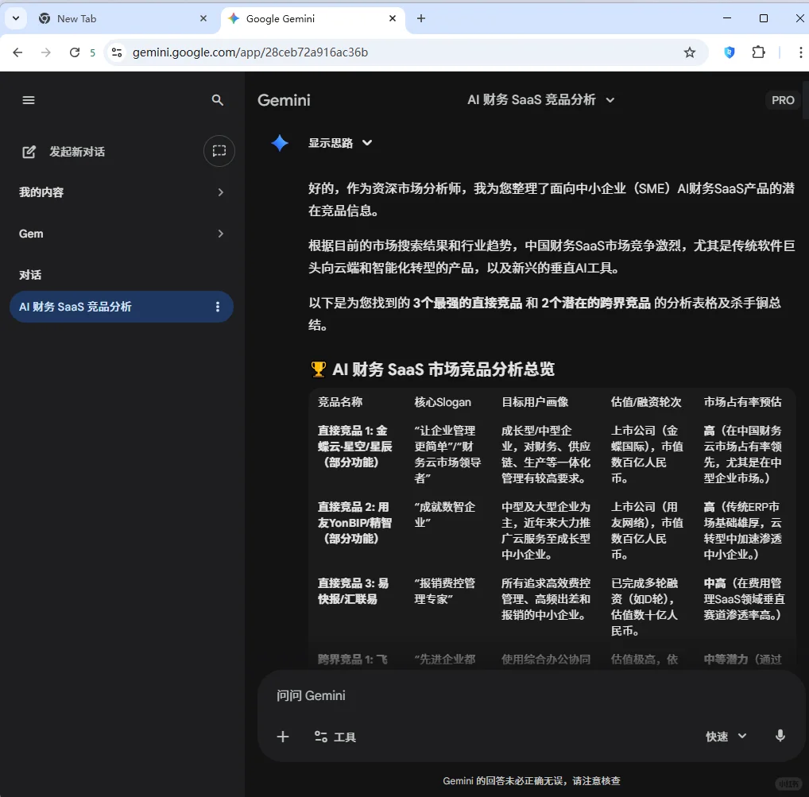
Task: Open Chrome three-dot menu
Action: click(800, 52)
